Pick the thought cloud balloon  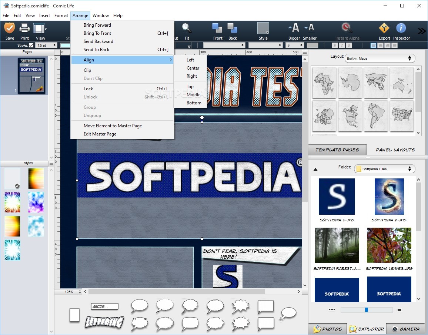[190, 306]
